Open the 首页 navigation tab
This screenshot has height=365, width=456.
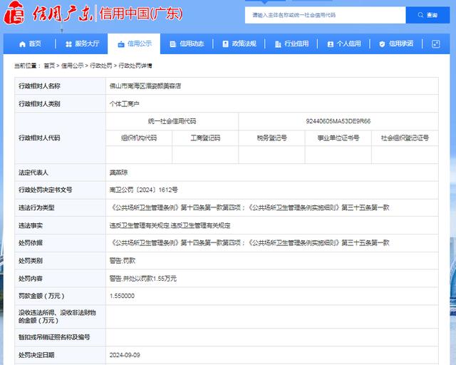coord(35,44)
